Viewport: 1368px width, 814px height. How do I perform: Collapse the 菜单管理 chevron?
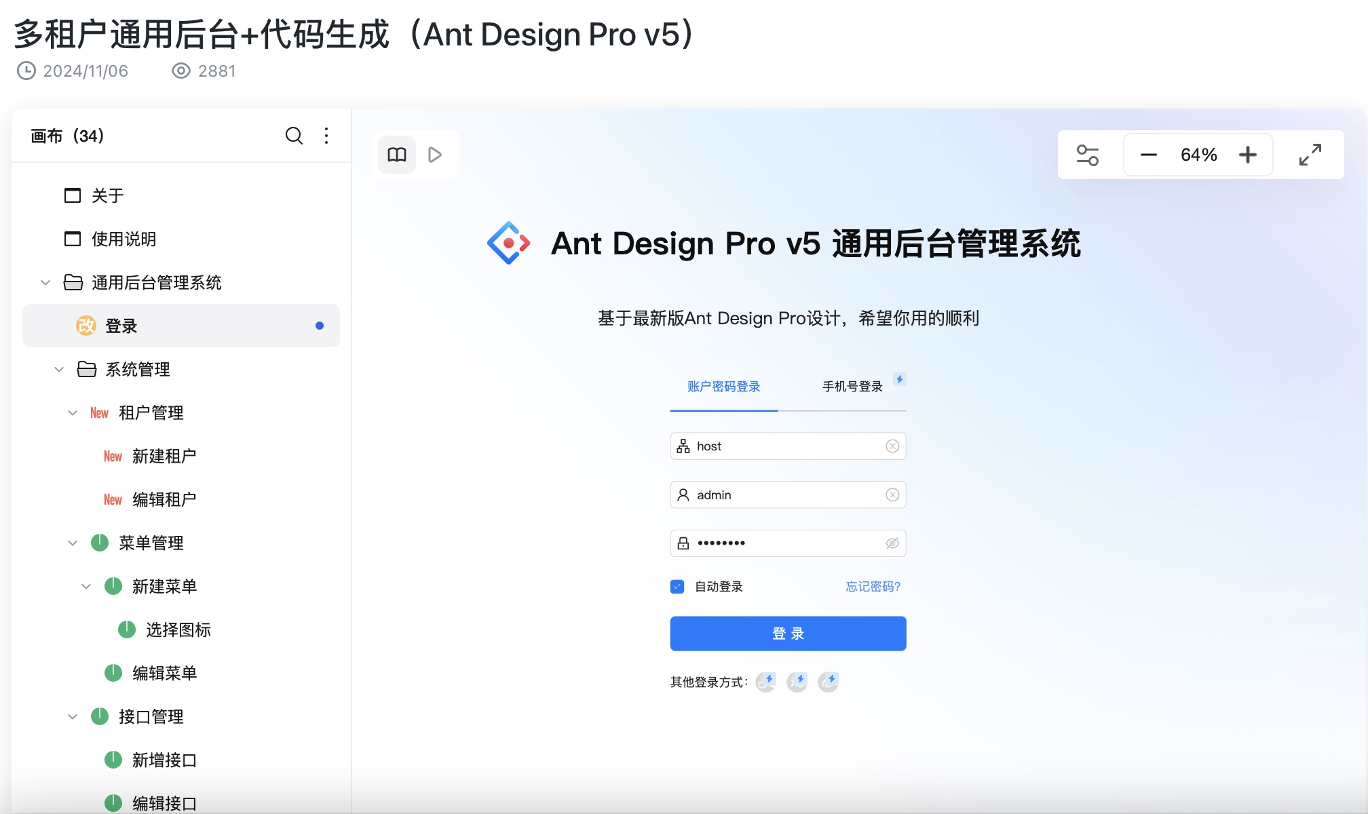pos(73,543)
